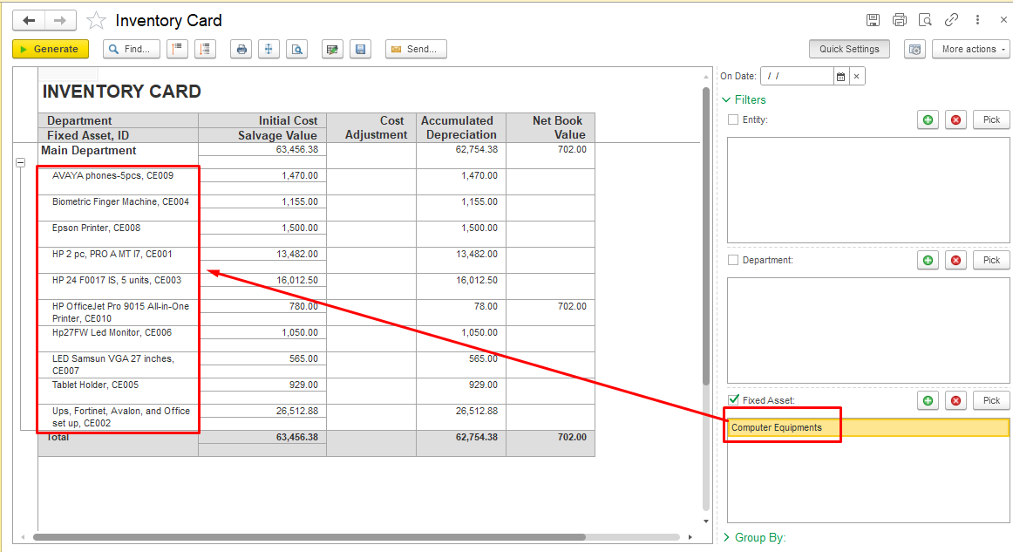Open the More actions dropdown
Viewport: 1013px width, 552px height.
[970, 50]
